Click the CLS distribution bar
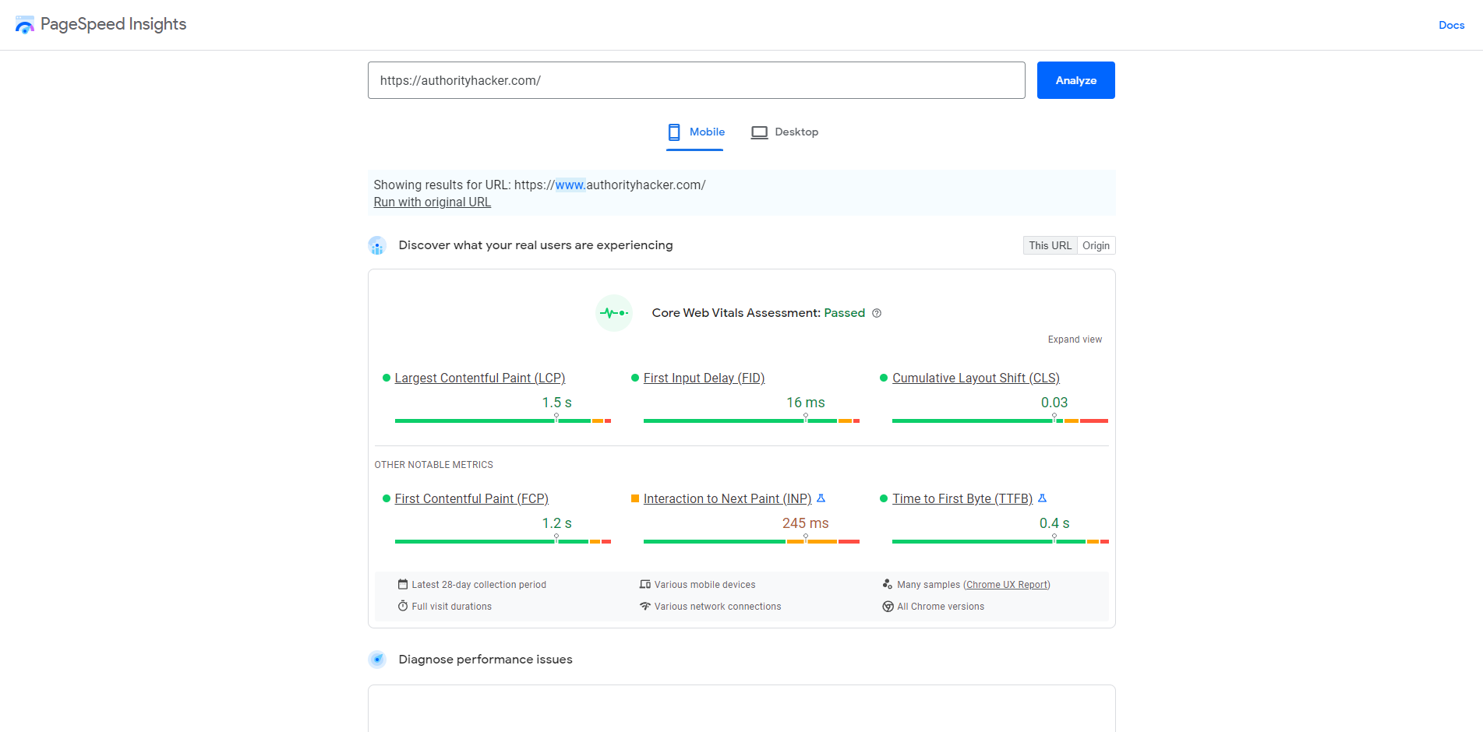Screen dimensions: 1483x732 (x=1000, y=421)
